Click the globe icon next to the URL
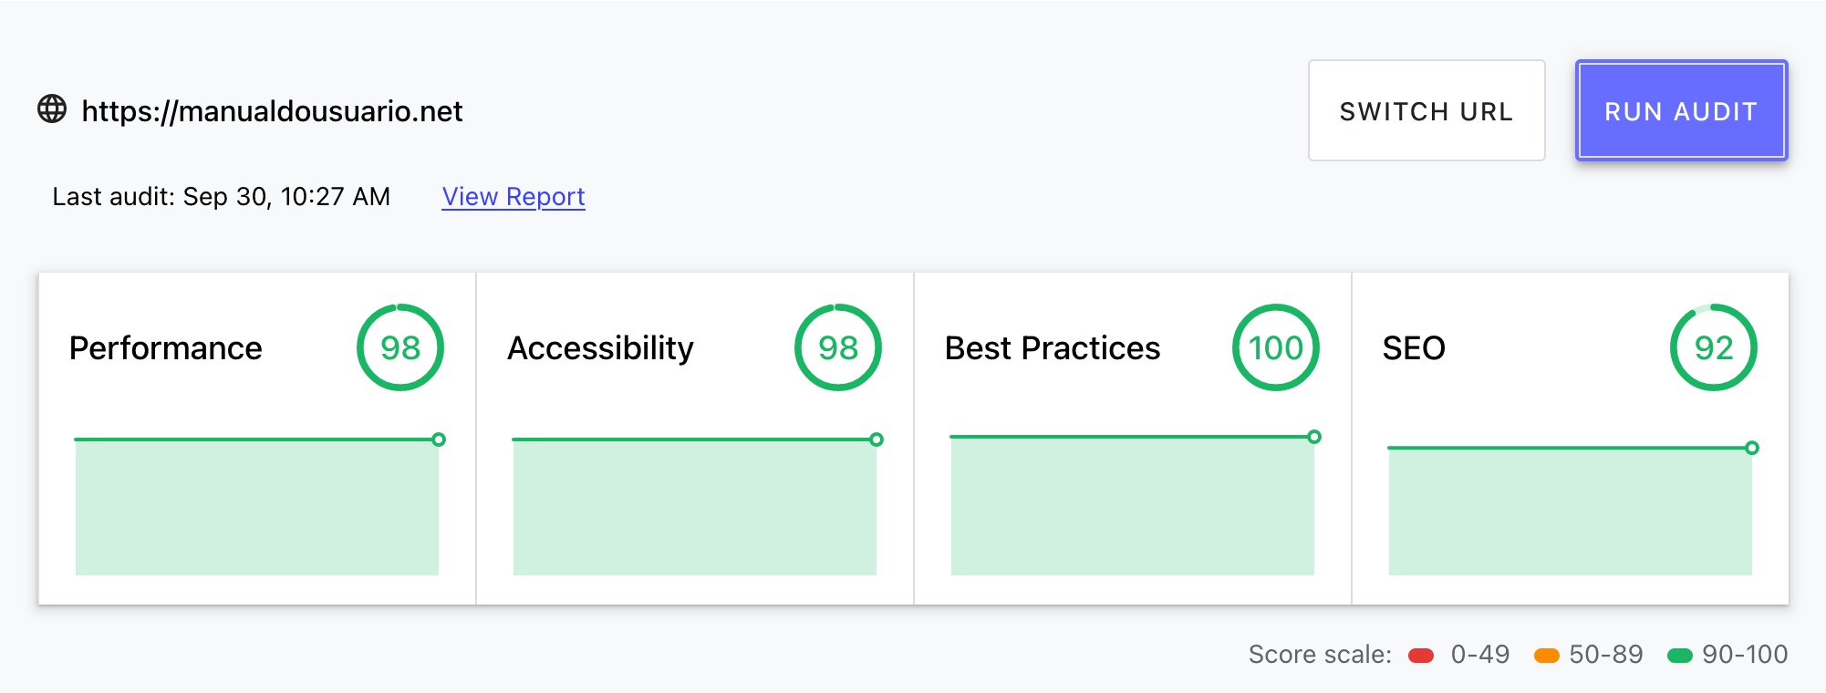The width and height of the screenshot is (1826, 693). tap(51, 110)
